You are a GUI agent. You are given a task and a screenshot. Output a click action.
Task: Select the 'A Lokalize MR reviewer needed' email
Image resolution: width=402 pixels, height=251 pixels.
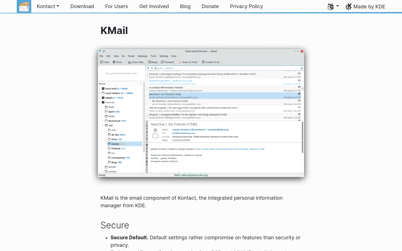pos(225,89)
